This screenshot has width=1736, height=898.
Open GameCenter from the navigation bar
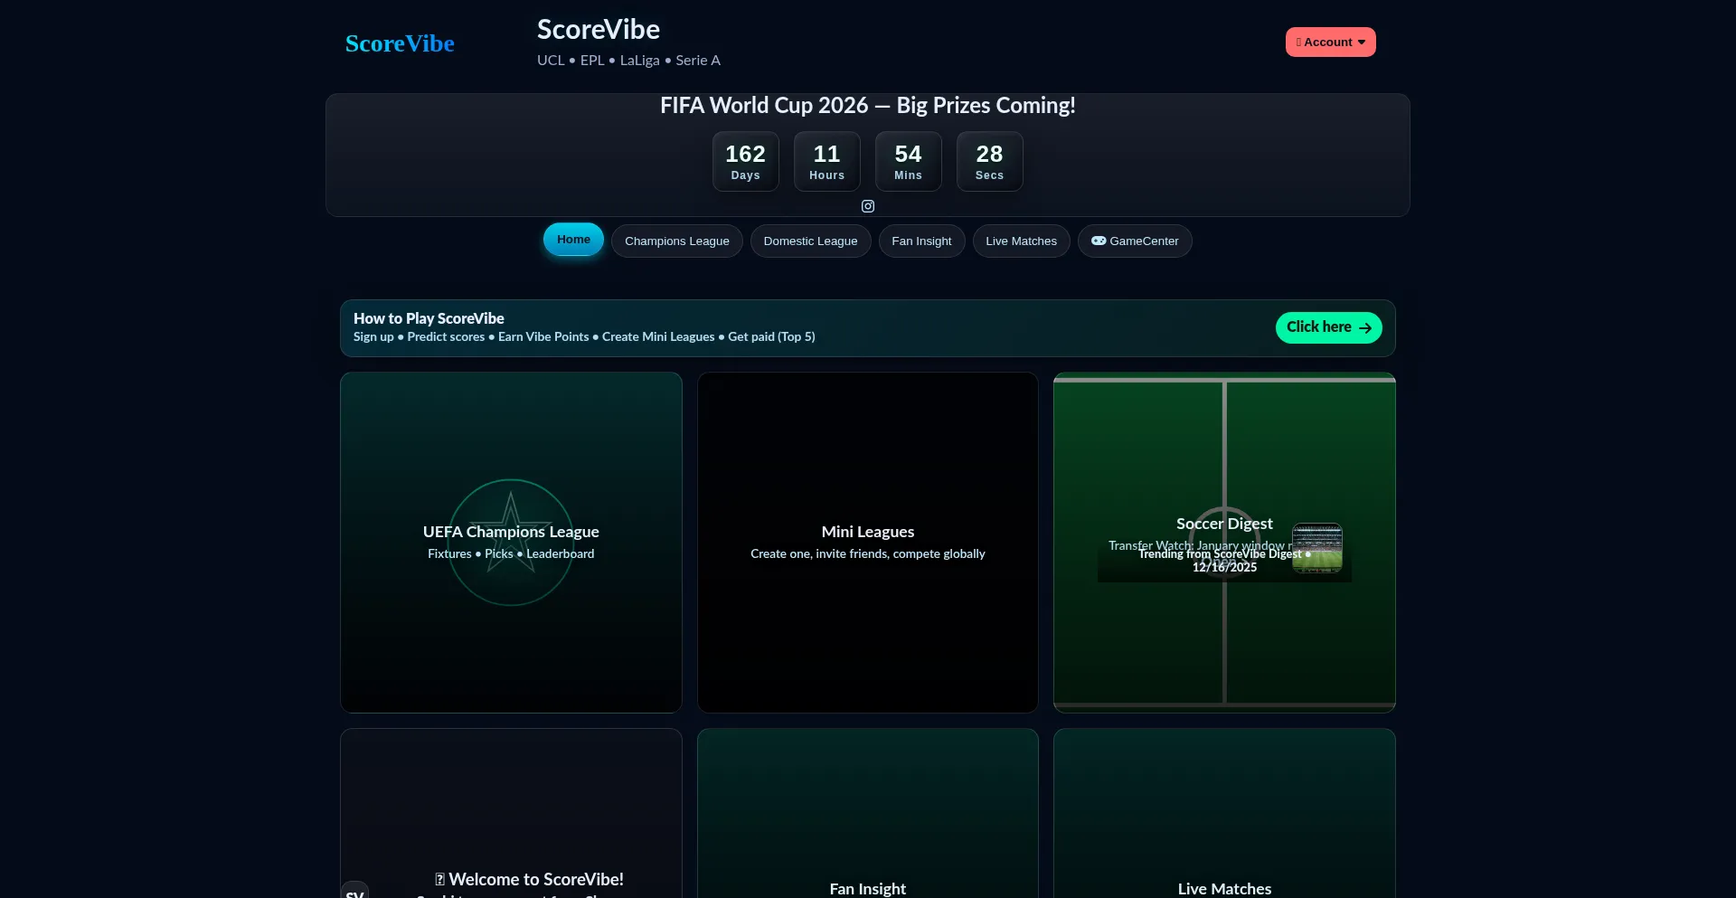click(x=1135, y=241)
